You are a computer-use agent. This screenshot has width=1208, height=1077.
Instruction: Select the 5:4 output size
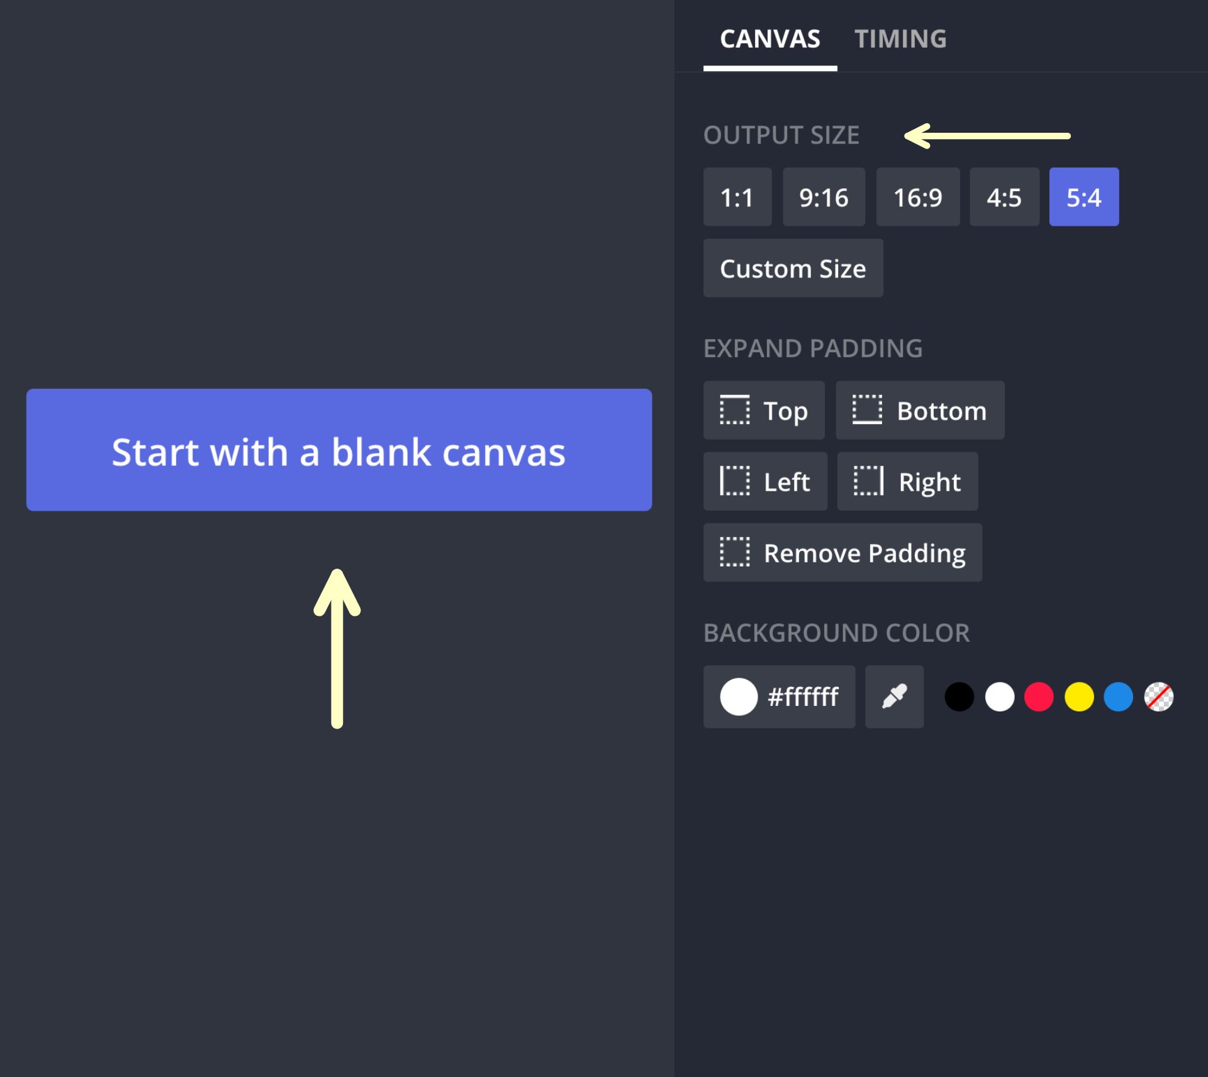click(1083, 197)
